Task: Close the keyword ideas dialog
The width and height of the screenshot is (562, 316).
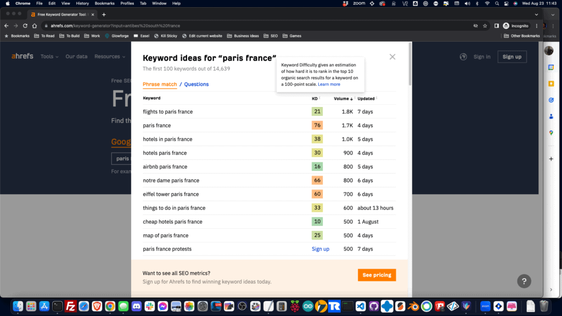Action: (392, 57)
